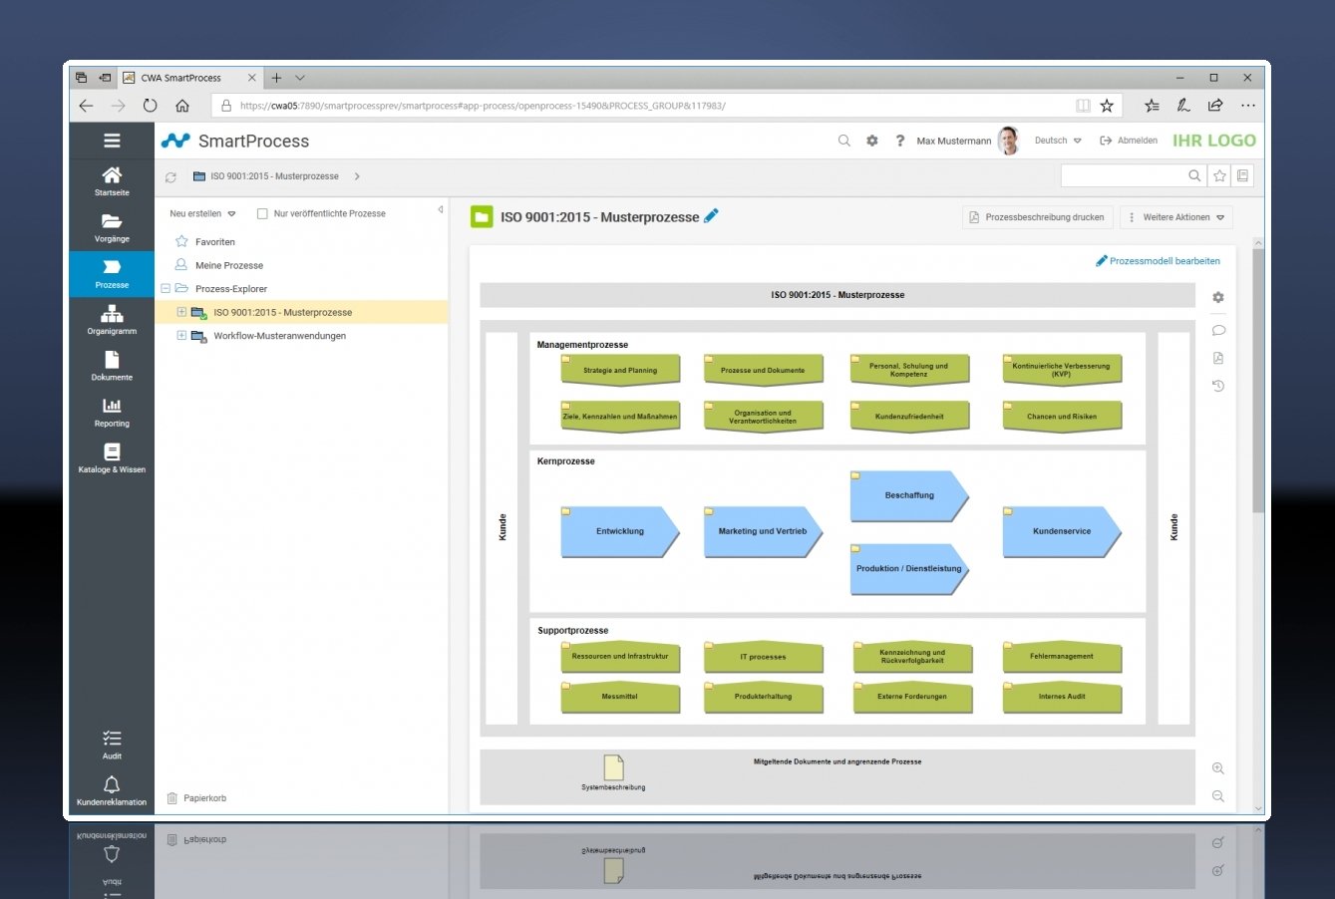The width and height of the screenshot is (1335, 899).
Task: Open the Deutsch language dropdown
Action: [x=1056, y=141]
